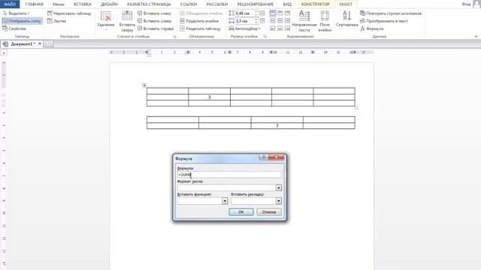Viewport: 481px width, 270px height.
Task: Click the Направление текста icon
Action: point(304,21)
